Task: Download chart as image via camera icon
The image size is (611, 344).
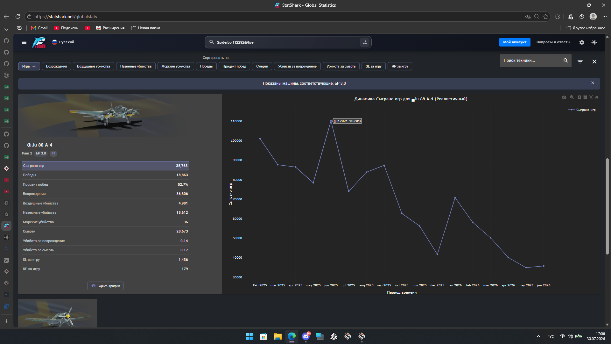Action: [564, 97]
